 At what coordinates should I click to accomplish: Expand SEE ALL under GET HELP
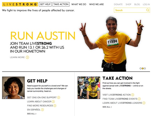[32, 114]
